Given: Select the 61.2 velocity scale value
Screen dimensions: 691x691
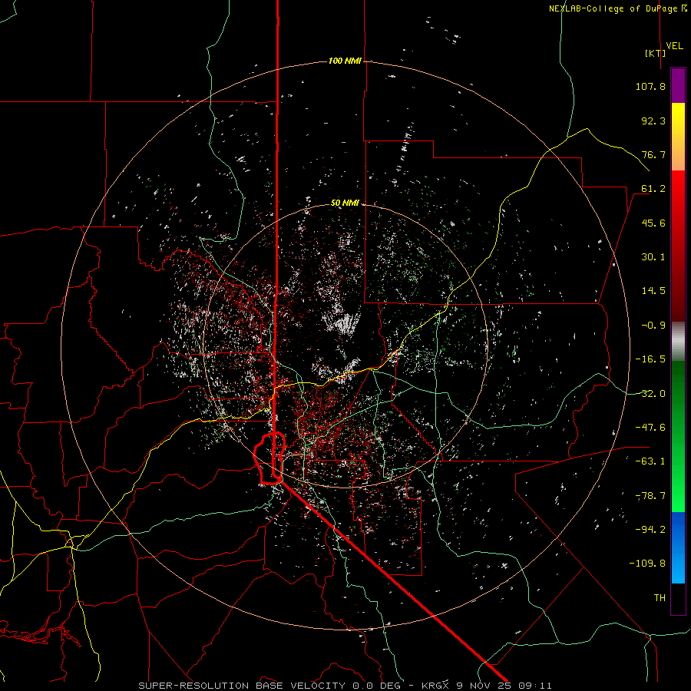Looking at the screenshot, I should click(653, 189).
